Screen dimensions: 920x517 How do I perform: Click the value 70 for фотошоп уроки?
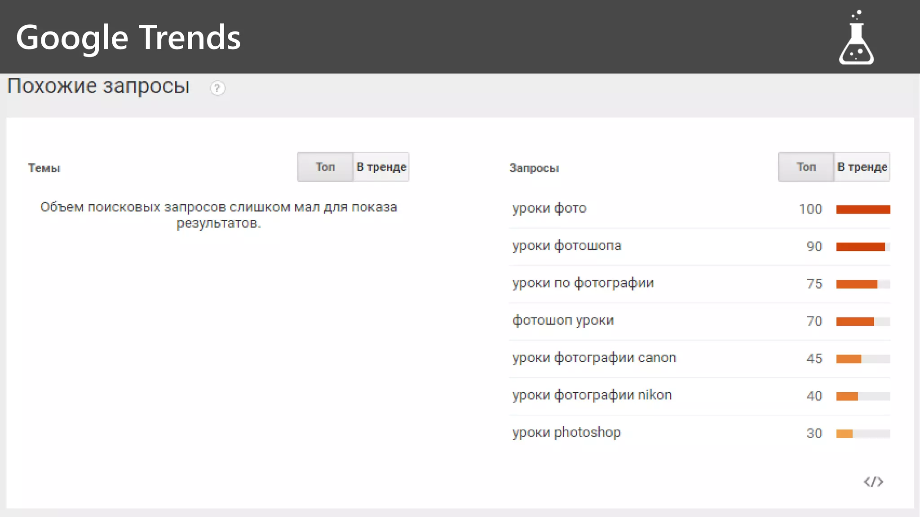point(814,321)
